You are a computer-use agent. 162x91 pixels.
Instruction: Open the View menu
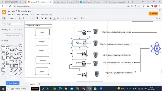click(18, 14)
